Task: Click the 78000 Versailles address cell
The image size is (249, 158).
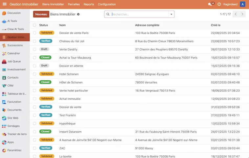Action: click(x=146, y=82)
